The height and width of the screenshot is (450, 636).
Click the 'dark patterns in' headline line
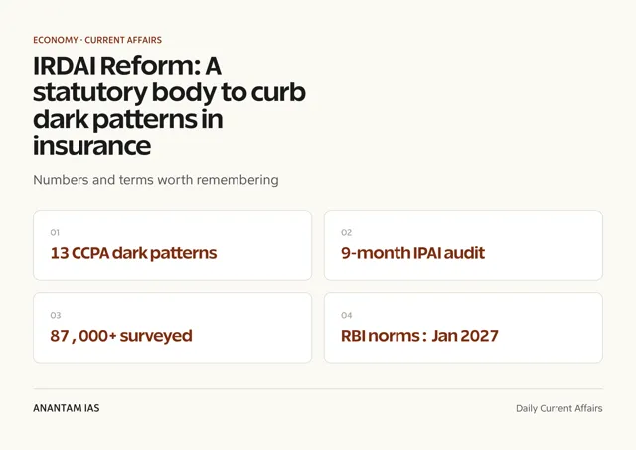pyautogui.click(x=128, y=119)
